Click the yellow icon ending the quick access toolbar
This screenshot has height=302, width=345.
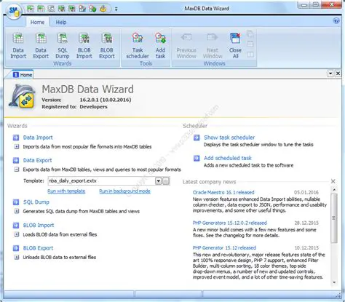click(103, 9)
